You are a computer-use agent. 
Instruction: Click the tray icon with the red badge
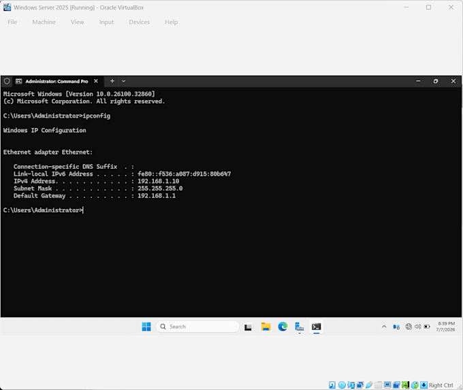[396, 327]
